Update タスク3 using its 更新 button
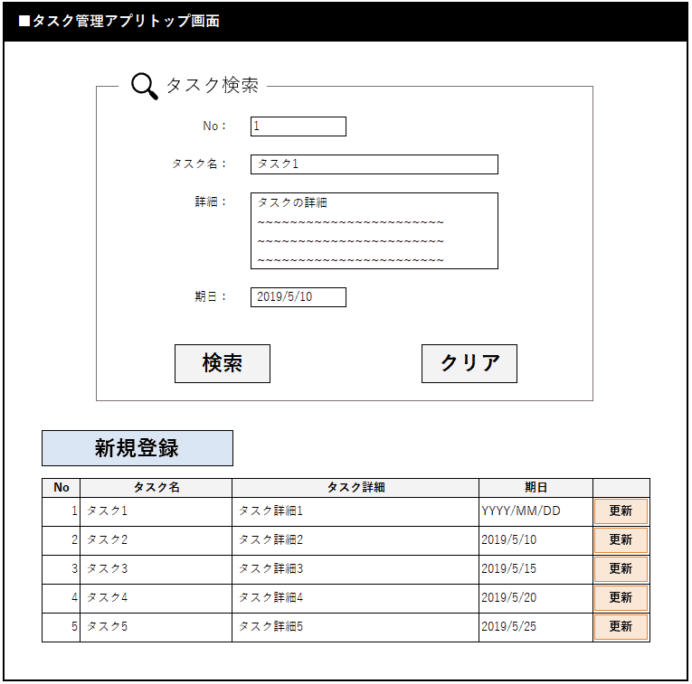The height and width of the screenshot is (684, 692). pyautogui.click(x=621, y=569)
